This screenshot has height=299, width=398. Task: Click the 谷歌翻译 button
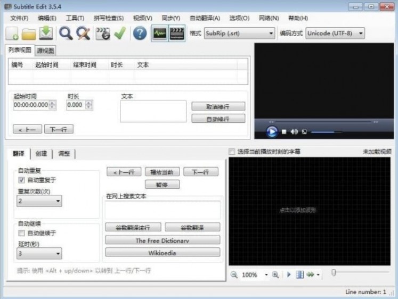coord(192,227)
